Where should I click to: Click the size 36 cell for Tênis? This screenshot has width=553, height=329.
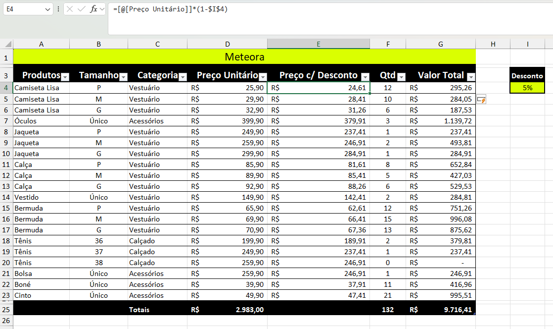pos(99,241)
